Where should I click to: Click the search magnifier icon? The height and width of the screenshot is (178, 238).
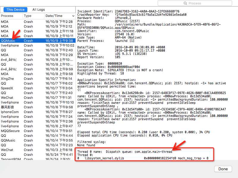click(x=185, y=3)
